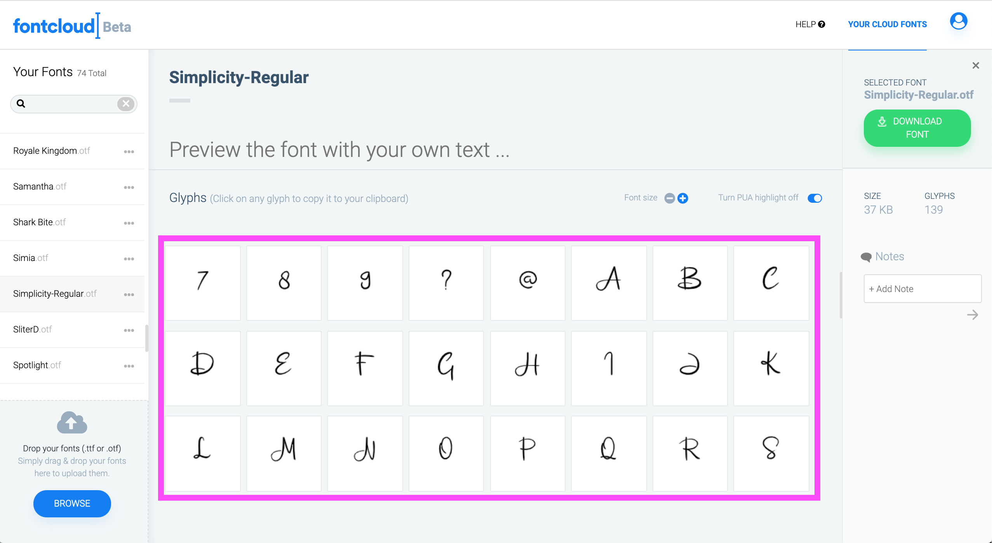This screenshot has width=992, height=543.
Task: Click the font list scrollbar handle
Action: click(146, 338)
